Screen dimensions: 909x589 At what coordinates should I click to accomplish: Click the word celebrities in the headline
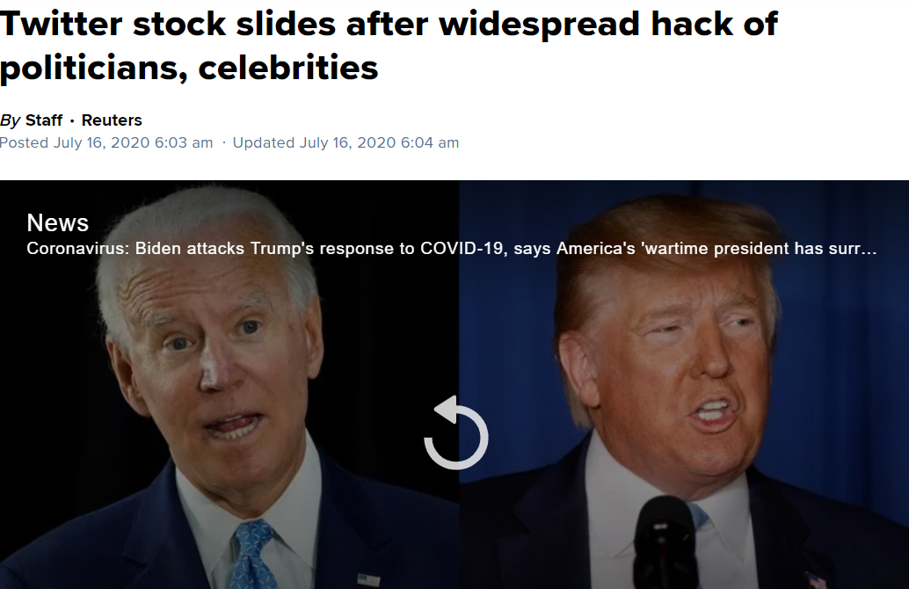pyautogui.click(x=288, y=67)
